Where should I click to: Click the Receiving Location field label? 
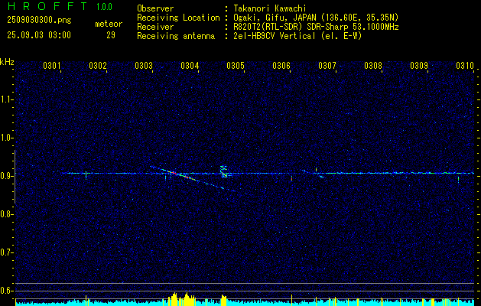[x=178, y=18]
